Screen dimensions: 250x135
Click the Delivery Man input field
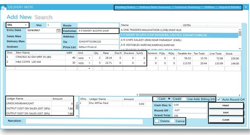[x=44, y=41]
